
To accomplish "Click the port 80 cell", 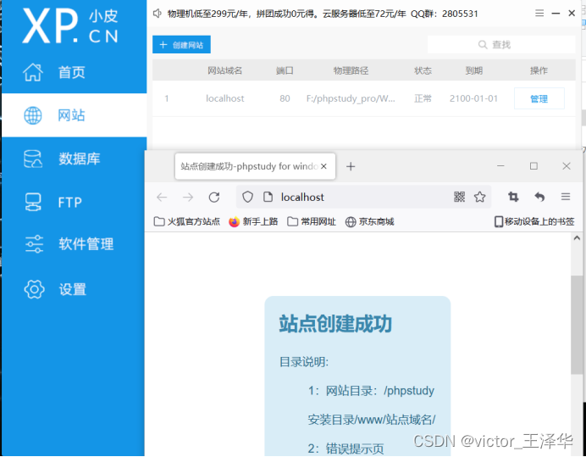I will [x=285, y=98].
